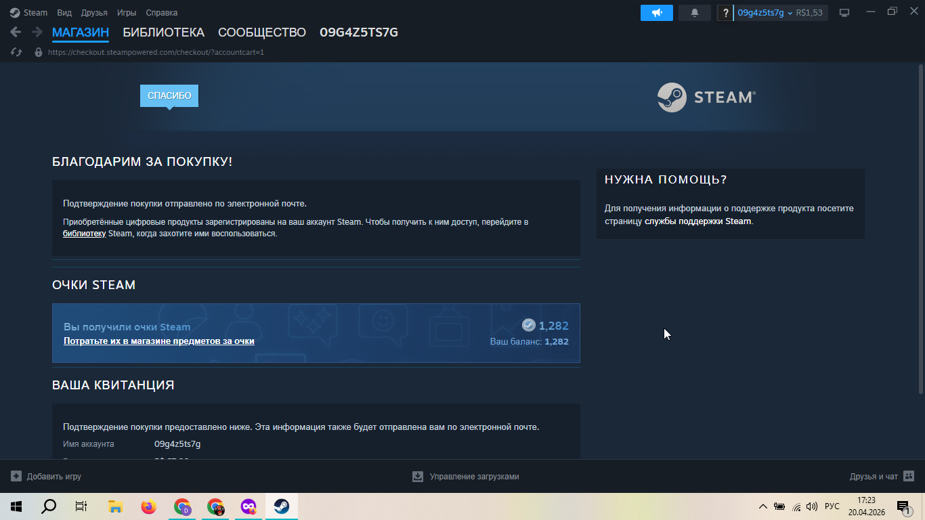Screen dimensions: 925x520
Task: Click the R$1,53 wallet balance
Action: pyautogui.click(x=809, y=13)
